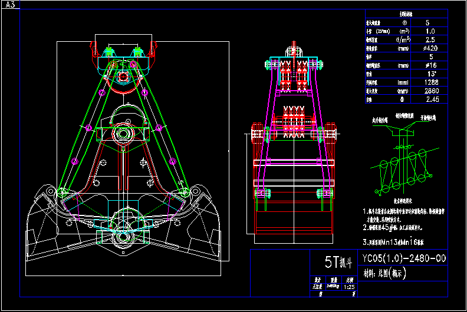Select the 1:25 scale value
The width and height of the screenshot is (467, 312).
[x=349, y=287]
